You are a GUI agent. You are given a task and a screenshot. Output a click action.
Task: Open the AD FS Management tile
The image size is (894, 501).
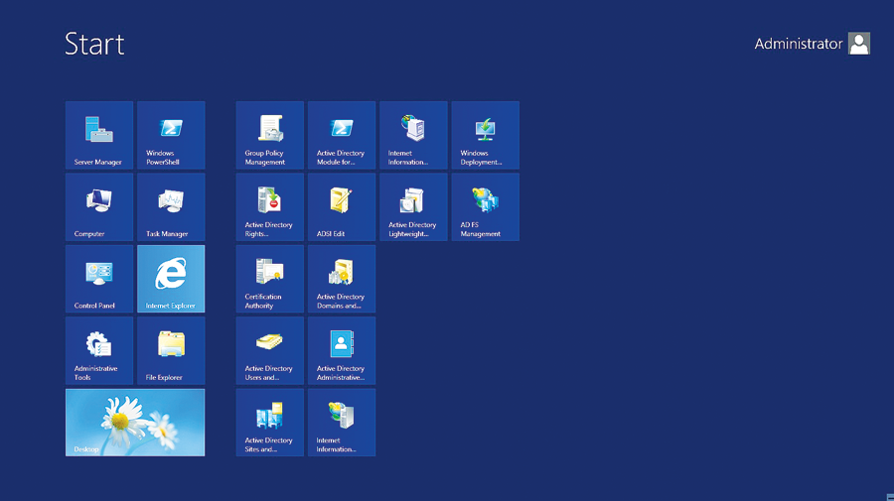485,207
